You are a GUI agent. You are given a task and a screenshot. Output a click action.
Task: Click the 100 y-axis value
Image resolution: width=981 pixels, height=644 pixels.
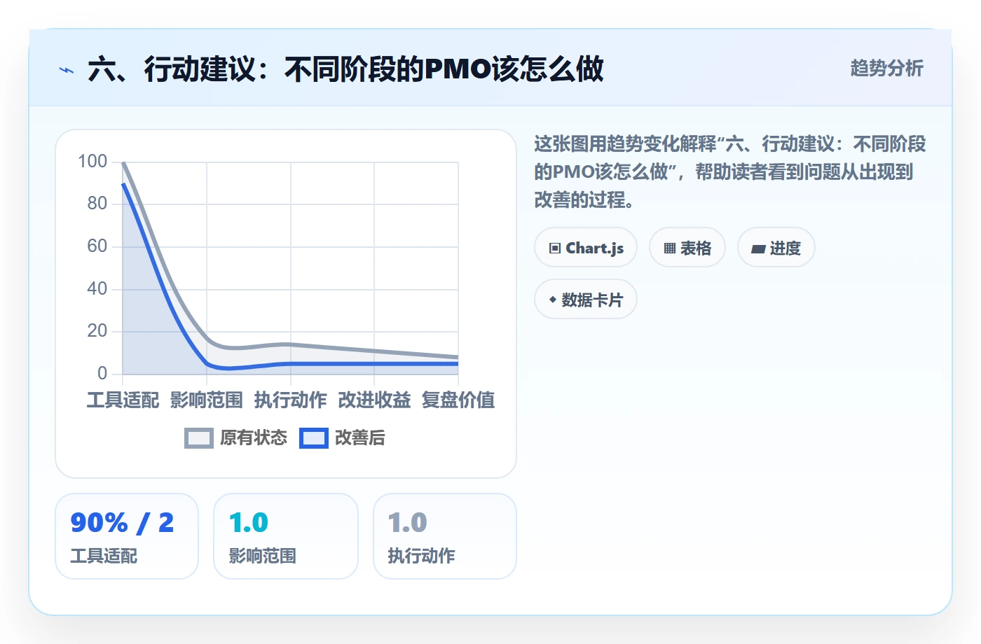coord(92,162)
